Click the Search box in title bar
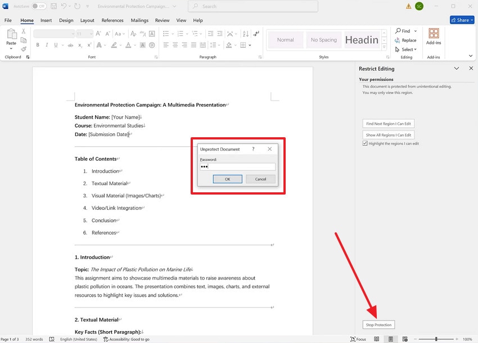478x343 pixels. (253, 6)
